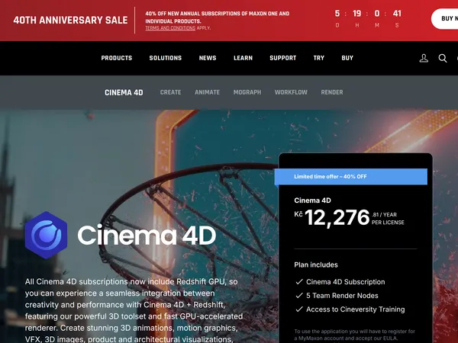Switch to the Workflow tab
This screenshot has height=343, width=458.
click(291, 92)
